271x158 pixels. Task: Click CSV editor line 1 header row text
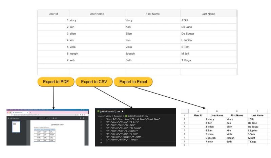pyautogui.click(x=133, y=119)
